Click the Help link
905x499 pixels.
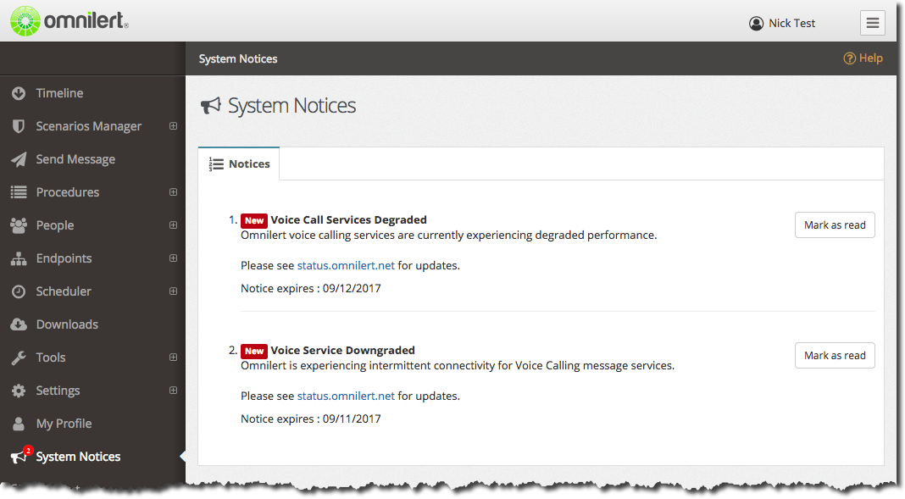[863, 58]
